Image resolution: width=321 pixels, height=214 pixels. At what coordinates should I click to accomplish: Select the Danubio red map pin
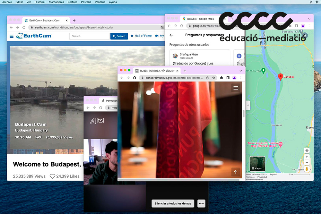[x=280, y=77]
